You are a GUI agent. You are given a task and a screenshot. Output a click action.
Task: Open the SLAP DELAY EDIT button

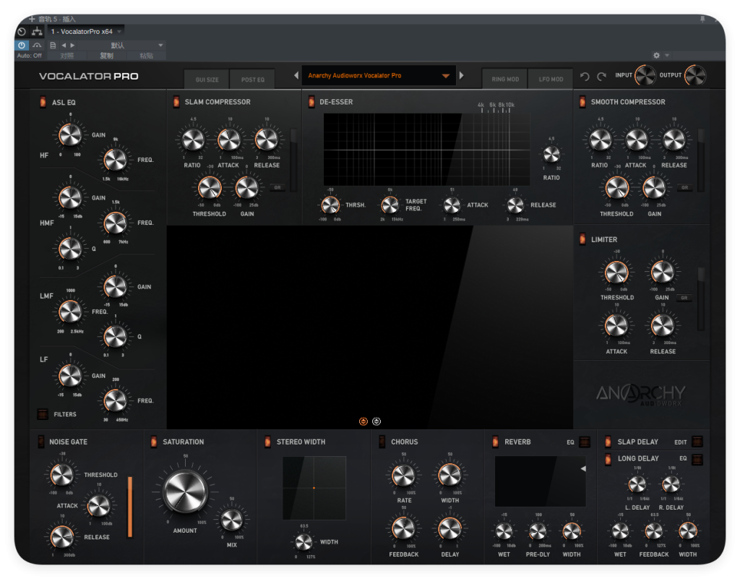(x=697, y=442)
